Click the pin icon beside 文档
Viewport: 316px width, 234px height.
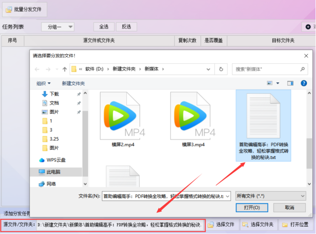79,103
